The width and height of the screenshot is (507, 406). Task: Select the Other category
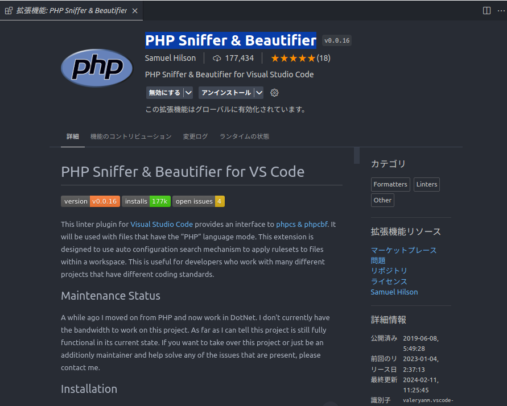coord(382,200)
